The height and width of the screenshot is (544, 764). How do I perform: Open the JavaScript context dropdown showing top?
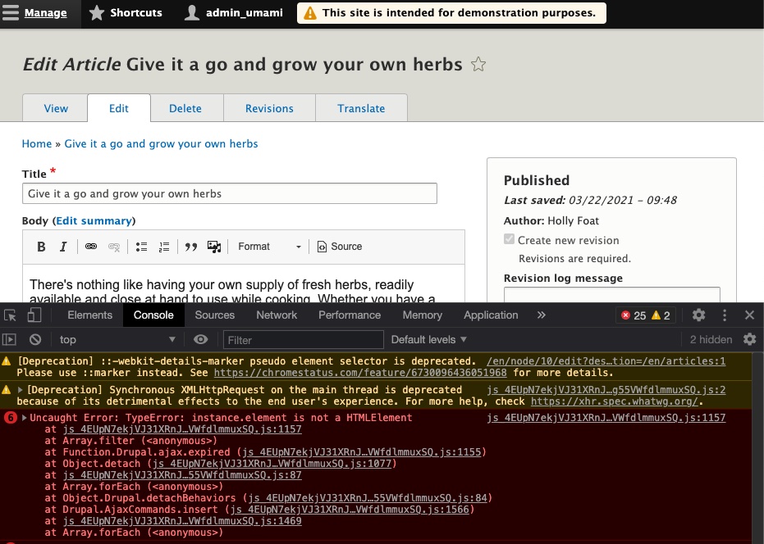point(115,339)
